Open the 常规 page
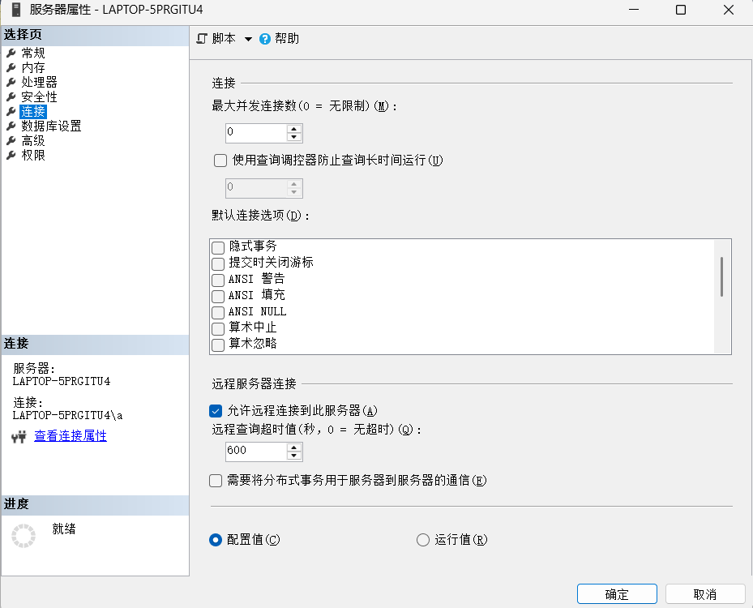This screenshot has width=753, height=608. tap(33, 53)
